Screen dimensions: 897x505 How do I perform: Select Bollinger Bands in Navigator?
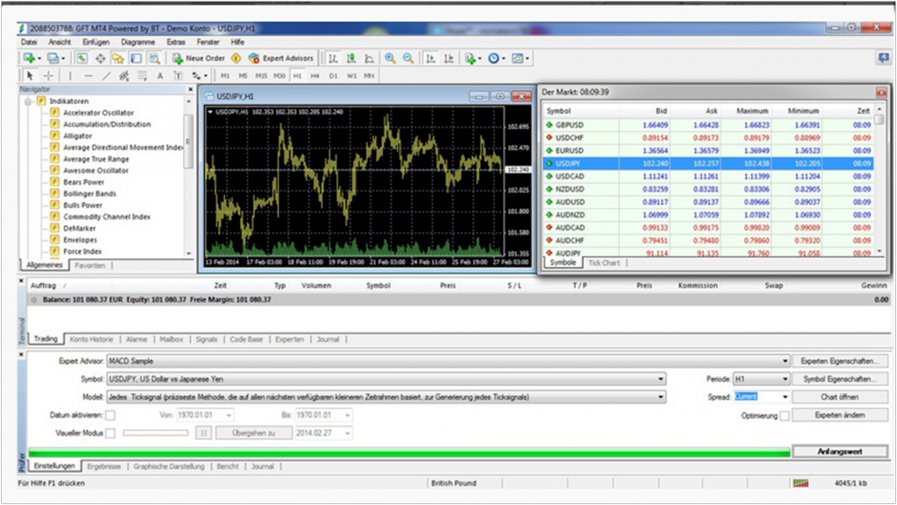(x=90, y=193)
